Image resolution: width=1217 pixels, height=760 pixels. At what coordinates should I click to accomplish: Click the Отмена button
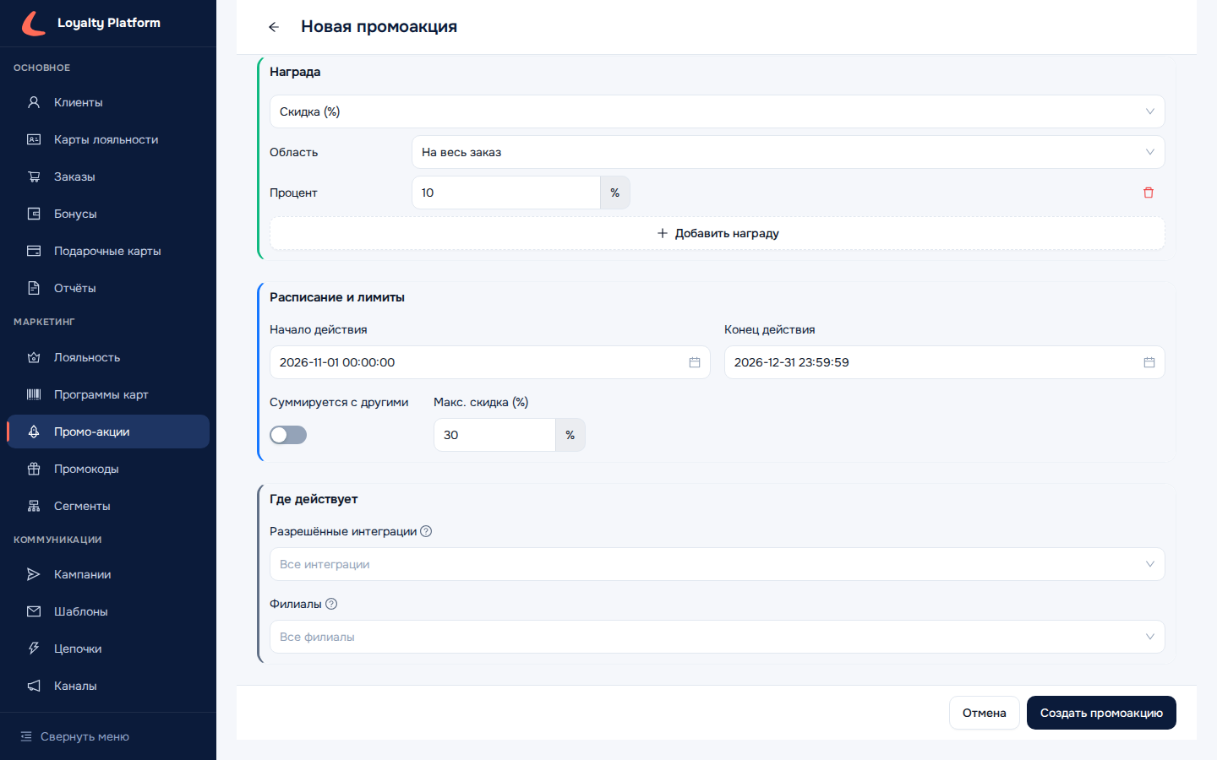point(985,713)
